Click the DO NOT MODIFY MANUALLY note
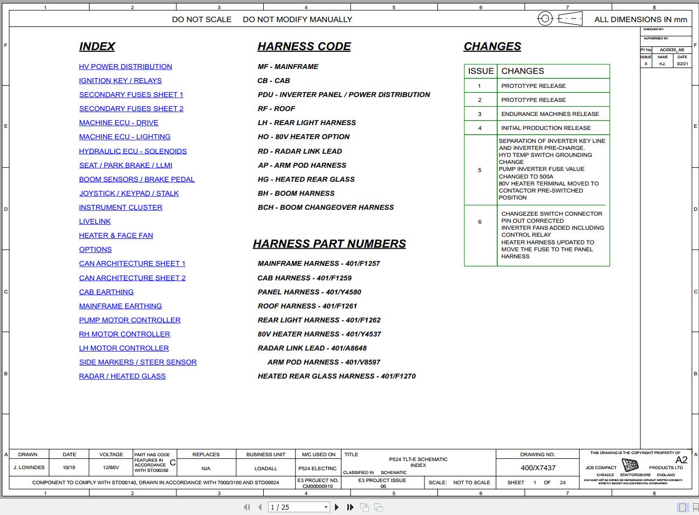This screenshot has width=699, height=515. pos(297,19)
